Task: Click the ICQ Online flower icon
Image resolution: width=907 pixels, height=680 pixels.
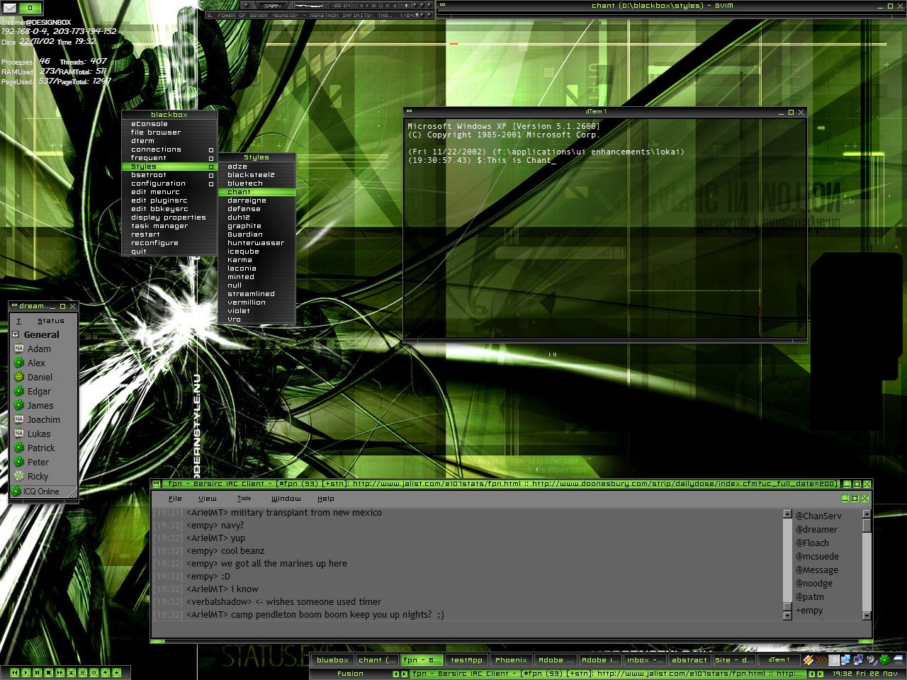Action: 16,491
